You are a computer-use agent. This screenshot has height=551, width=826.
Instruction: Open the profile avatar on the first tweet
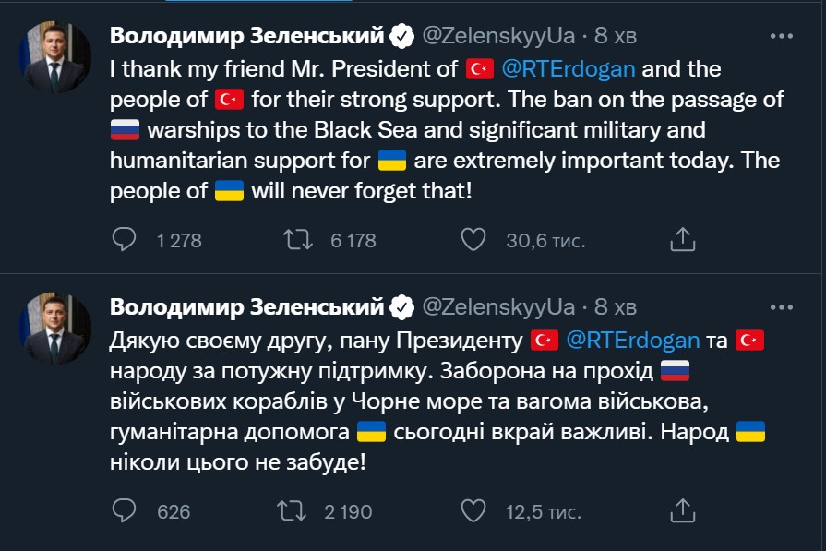click(55, 57)
